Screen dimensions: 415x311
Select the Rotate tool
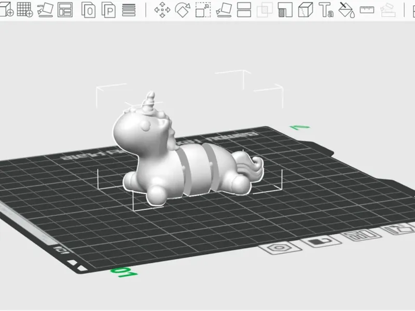[183, 10]
